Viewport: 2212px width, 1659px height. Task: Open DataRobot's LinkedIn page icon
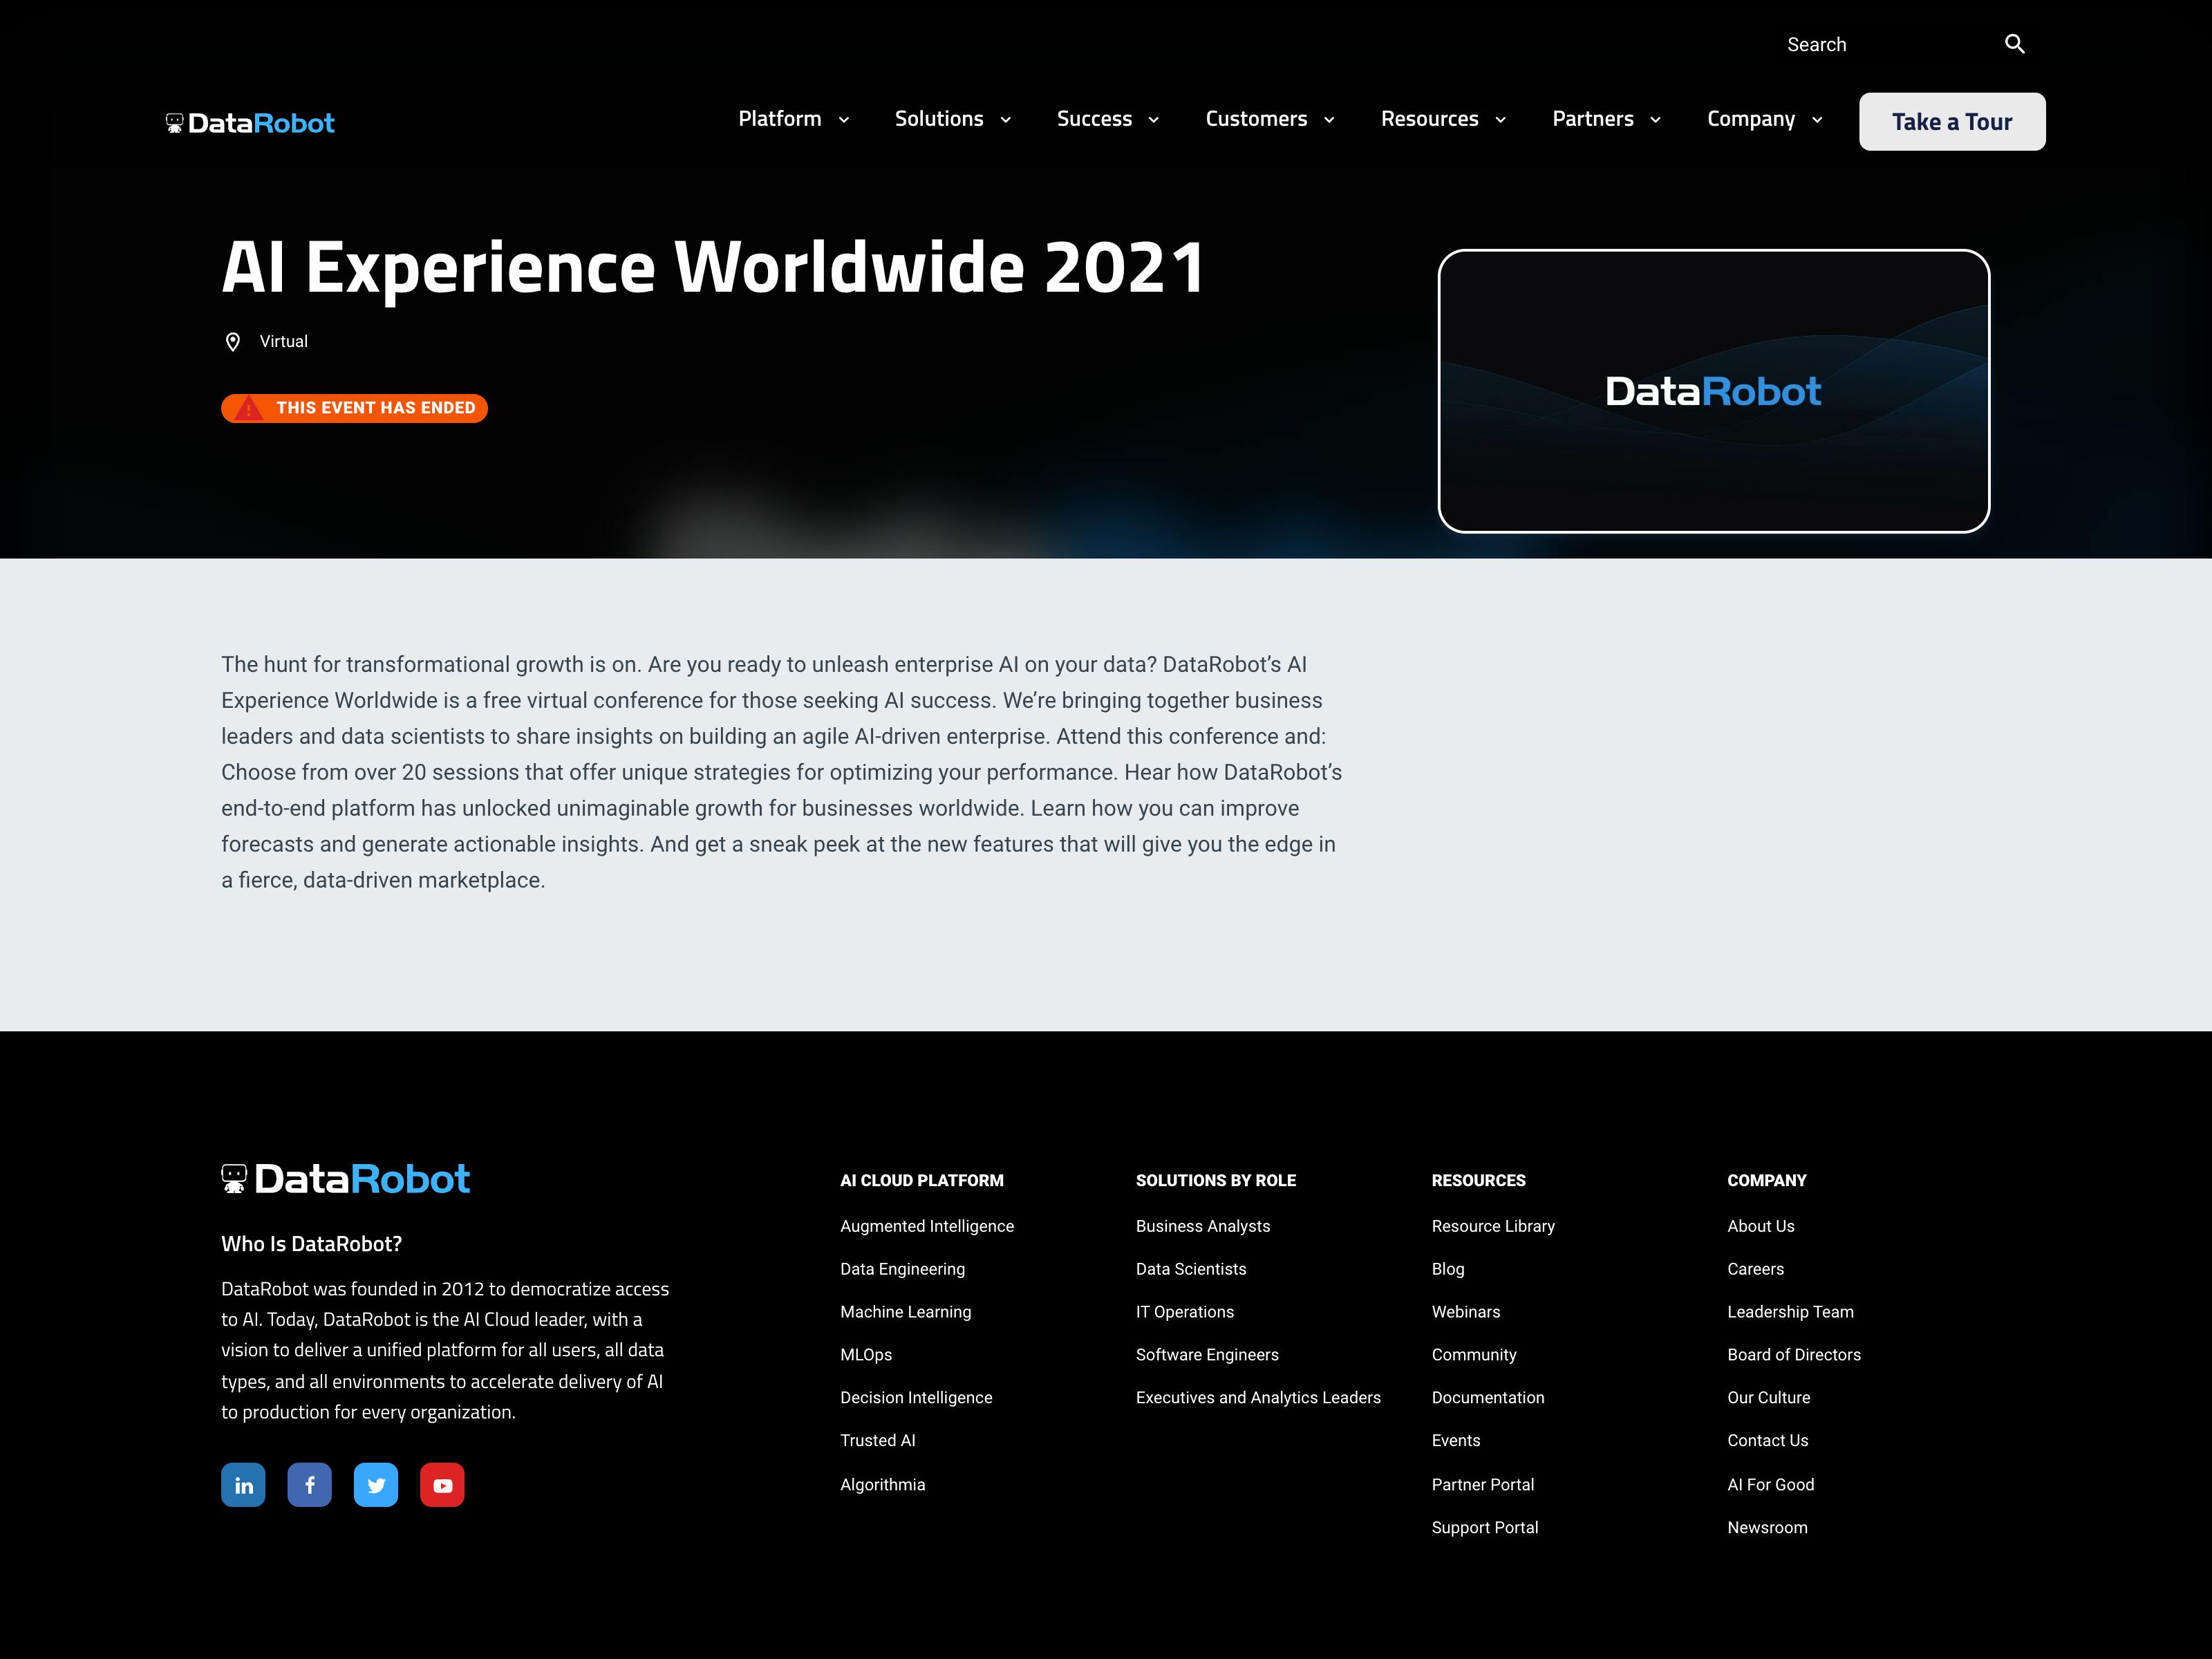243,1485
